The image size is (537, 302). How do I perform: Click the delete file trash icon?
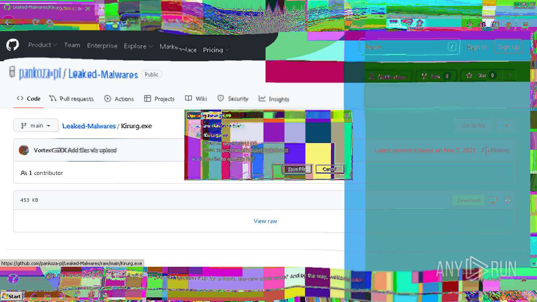(508, 200)
